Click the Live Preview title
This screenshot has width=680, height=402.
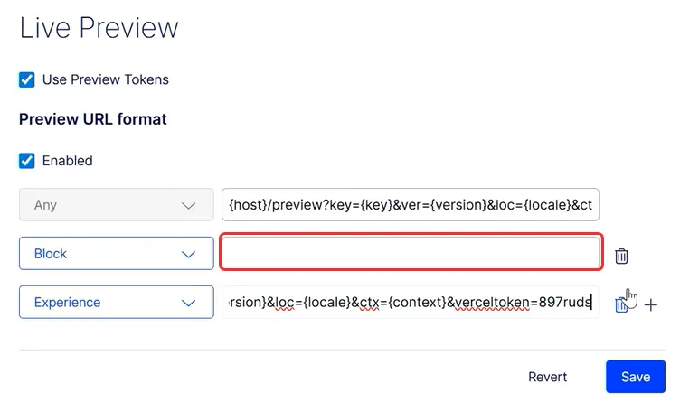tap(99, 28)
